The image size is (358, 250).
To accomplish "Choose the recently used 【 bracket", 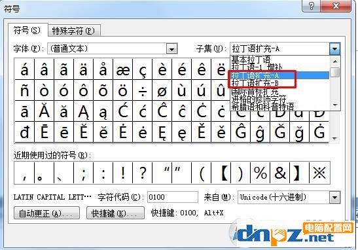I will coord(221,173).
